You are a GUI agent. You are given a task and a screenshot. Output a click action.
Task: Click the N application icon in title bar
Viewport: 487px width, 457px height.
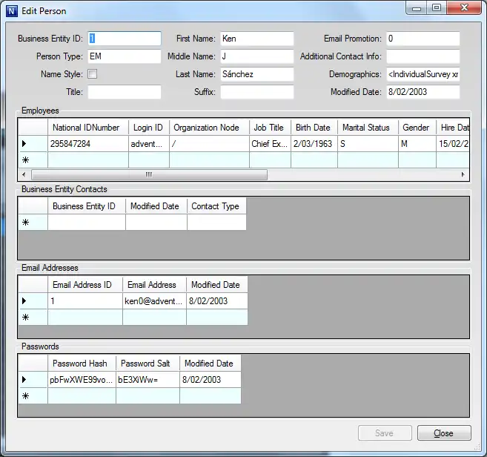click(x=12, y=11)
